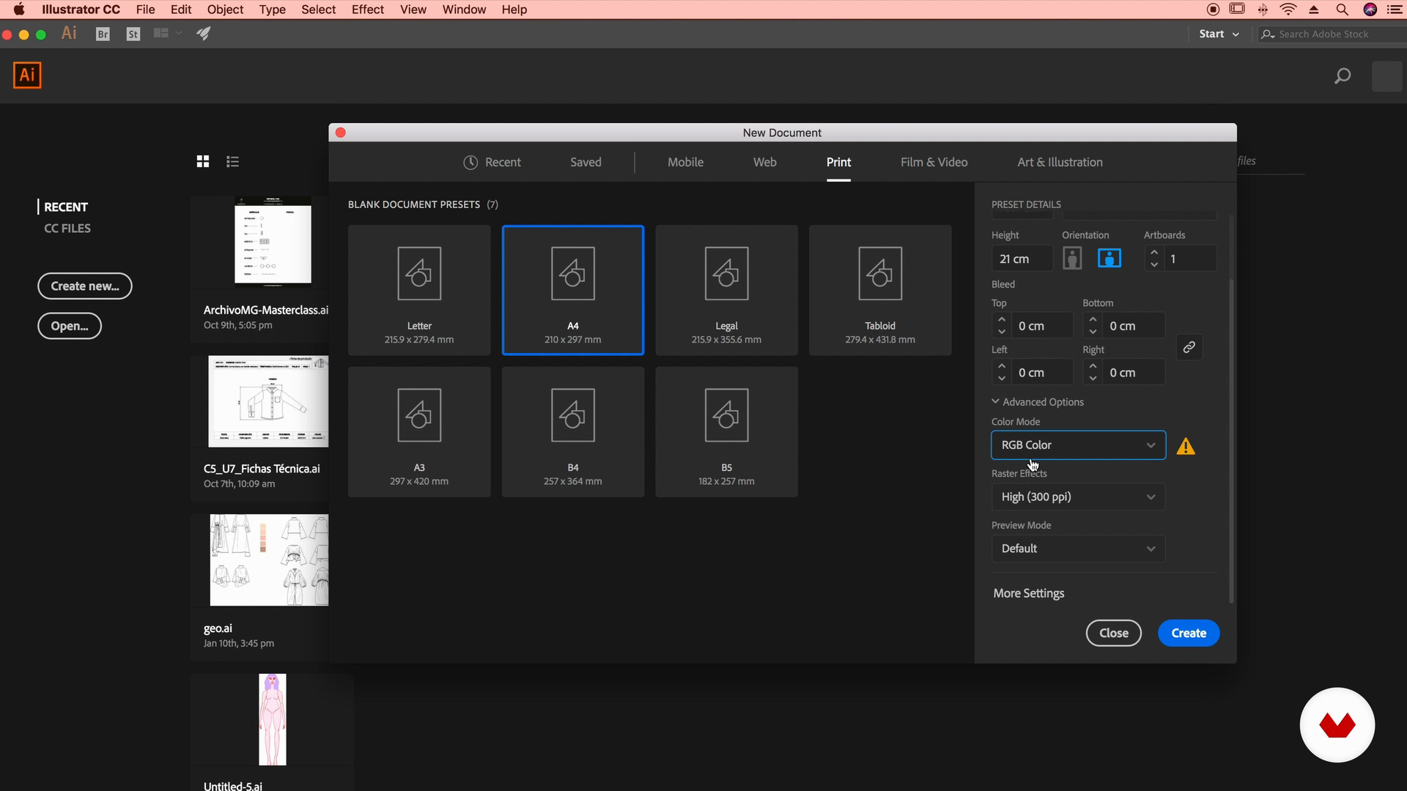Select landscape orientation icon
Image resolution: width=1407 pixels, height=791 pixels.
tap(1109, 259)
